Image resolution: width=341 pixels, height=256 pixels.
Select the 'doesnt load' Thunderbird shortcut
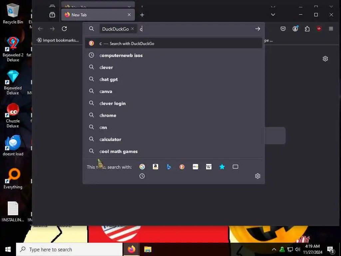[x=13, y=146]
